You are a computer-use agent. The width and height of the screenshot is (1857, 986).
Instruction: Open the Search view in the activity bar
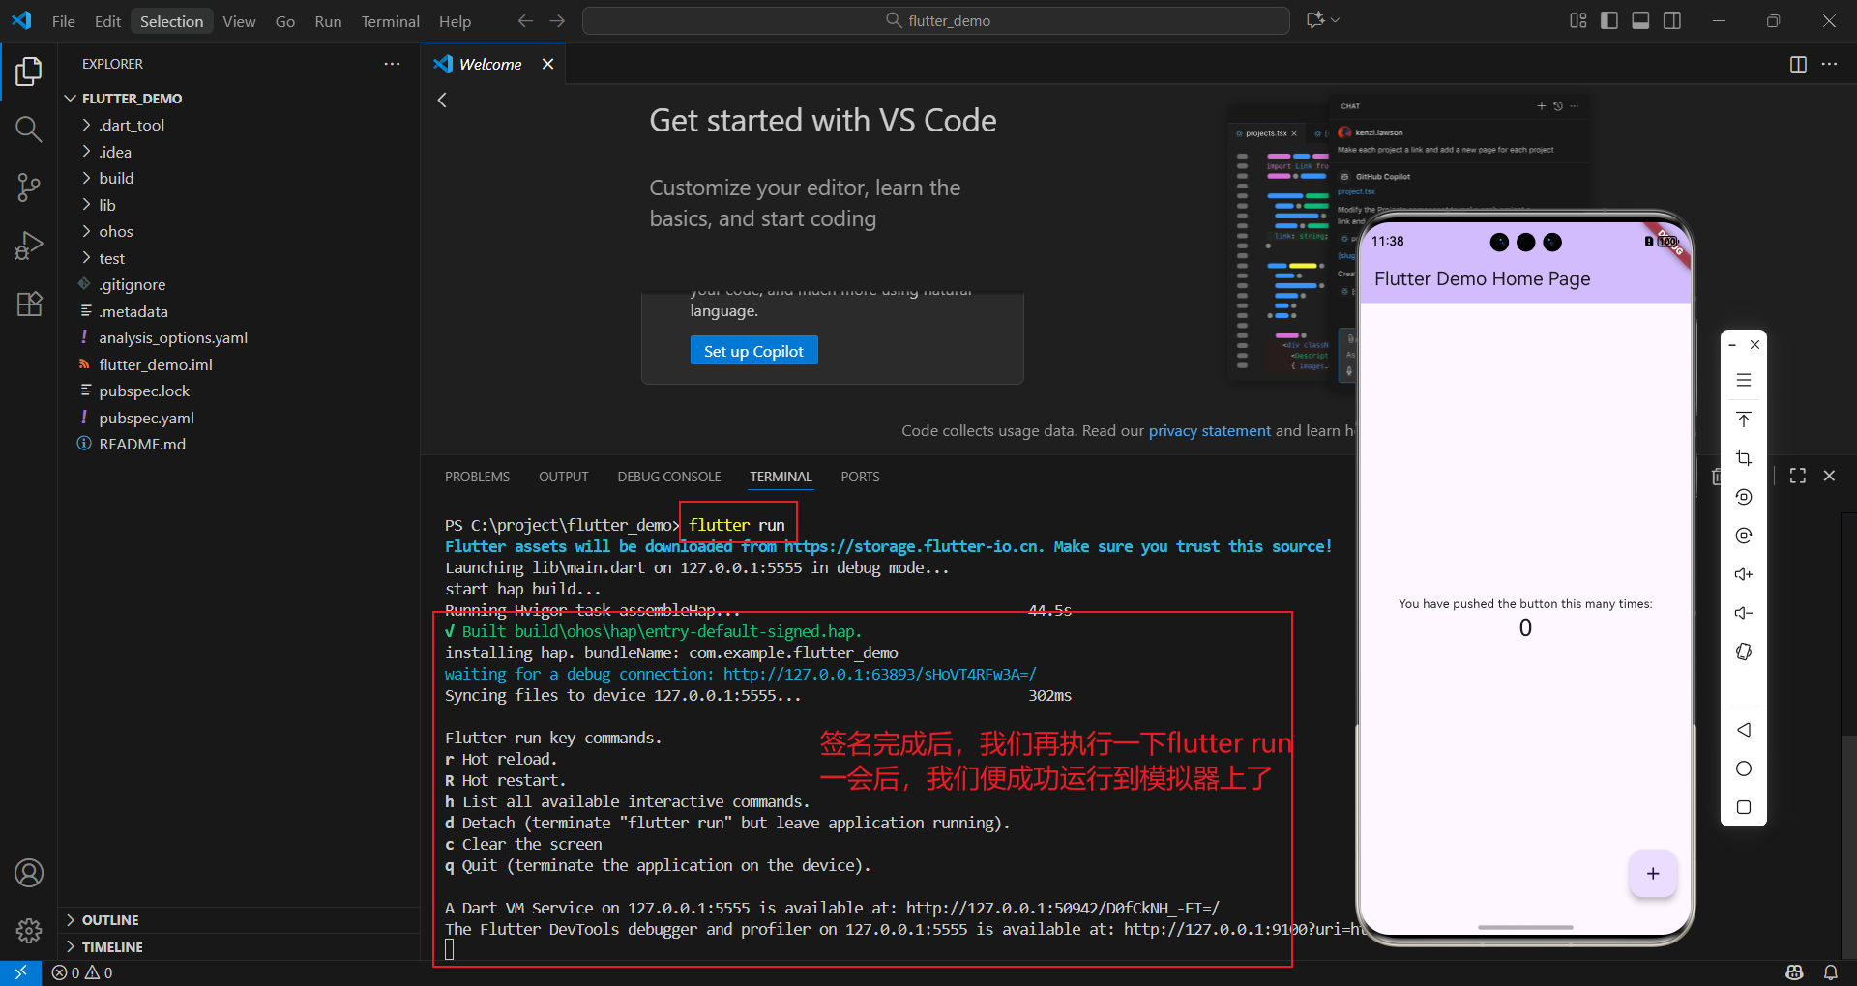tap(29, 130)
